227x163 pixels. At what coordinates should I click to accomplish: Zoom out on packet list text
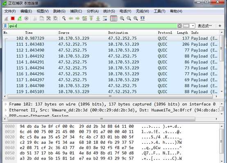129,18
